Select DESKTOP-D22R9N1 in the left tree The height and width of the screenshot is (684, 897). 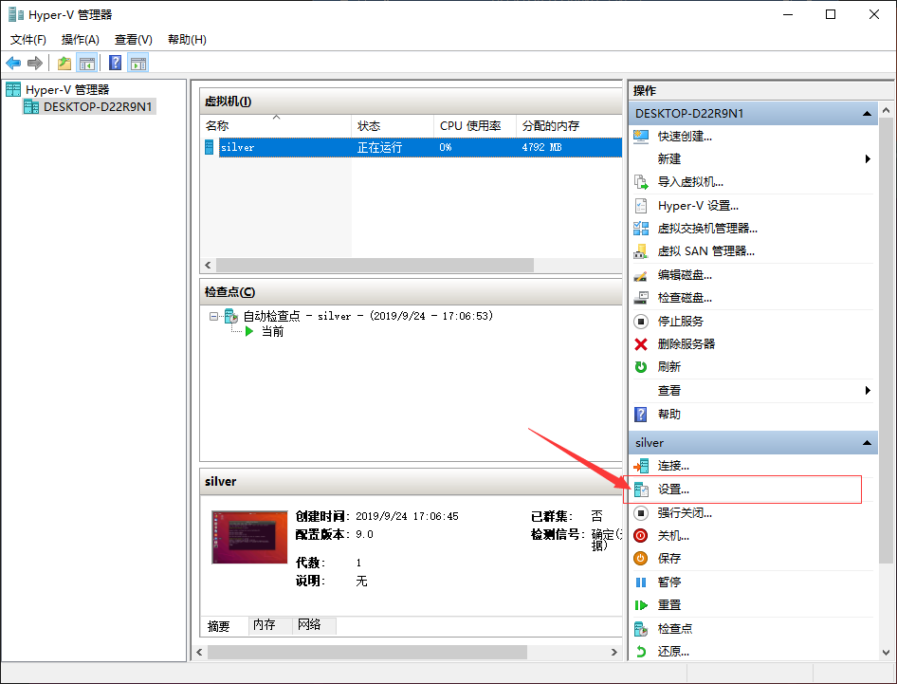[x=98, y=106]
